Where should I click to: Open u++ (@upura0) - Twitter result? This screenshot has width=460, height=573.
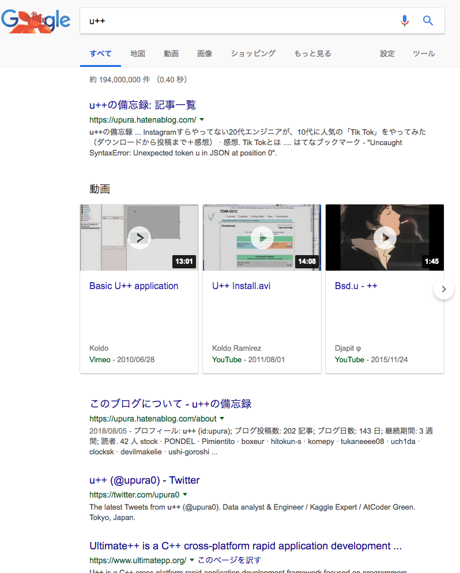coord(145,480)
